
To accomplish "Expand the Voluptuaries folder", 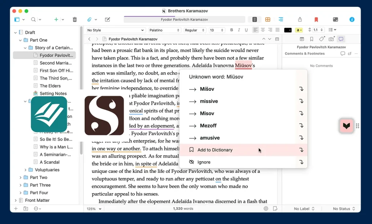I will (25, 170).
